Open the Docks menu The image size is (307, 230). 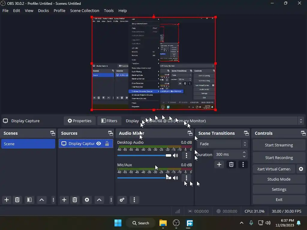tap(43, 10)
